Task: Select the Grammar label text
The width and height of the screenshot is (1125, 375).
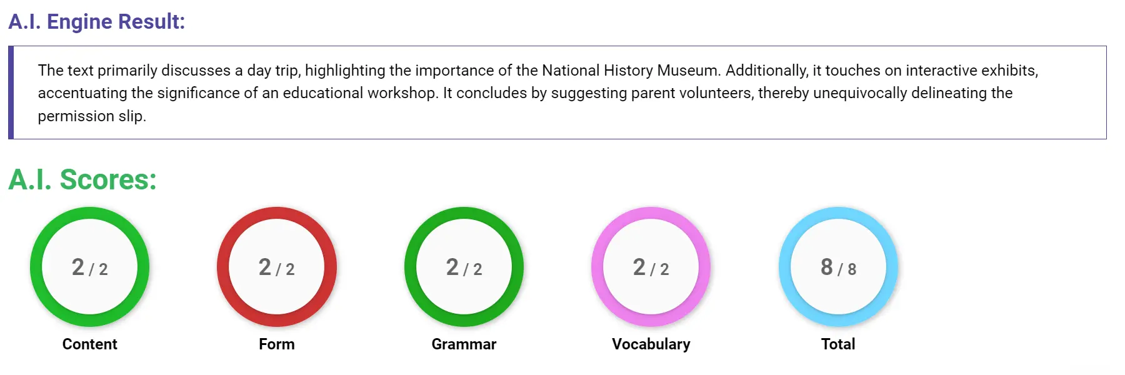Action: pyautogui.click(x=464, y=344)
